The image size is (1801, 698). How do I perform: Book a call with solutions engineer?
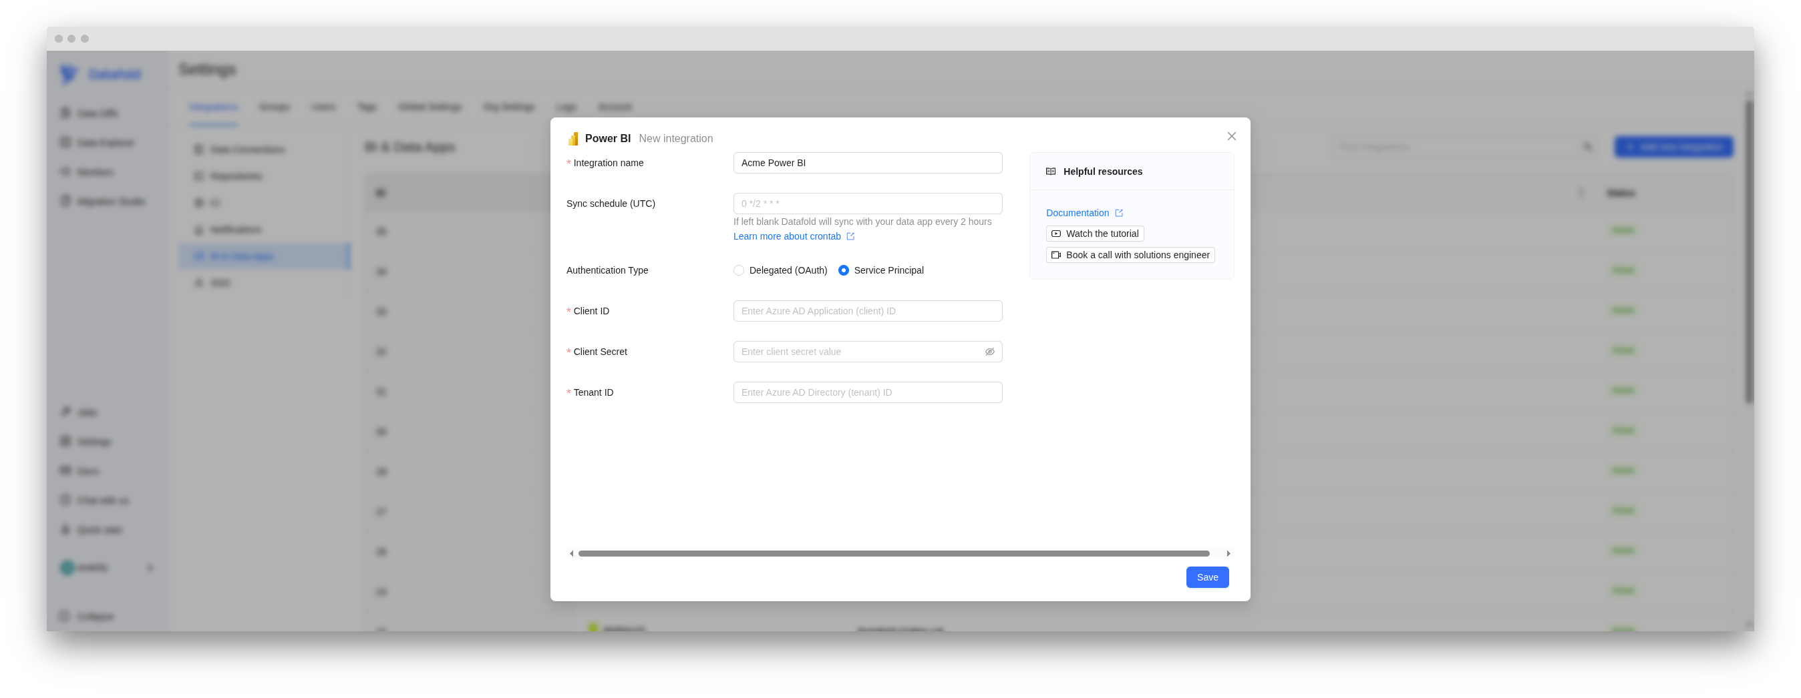[x=1130, y=255]
